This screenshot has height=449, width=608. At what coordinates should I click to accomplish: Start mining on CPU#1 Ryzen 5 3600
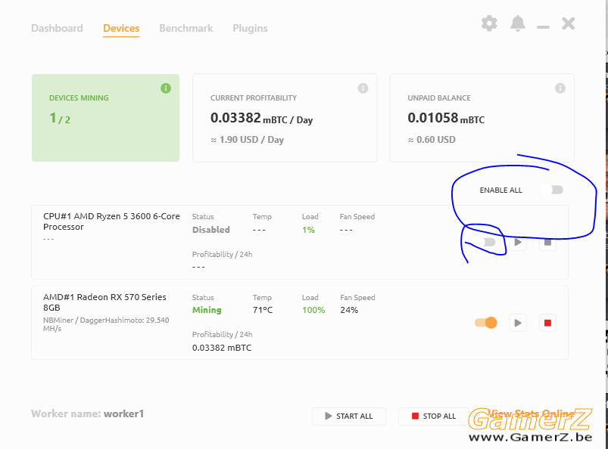tap(518, 243)
